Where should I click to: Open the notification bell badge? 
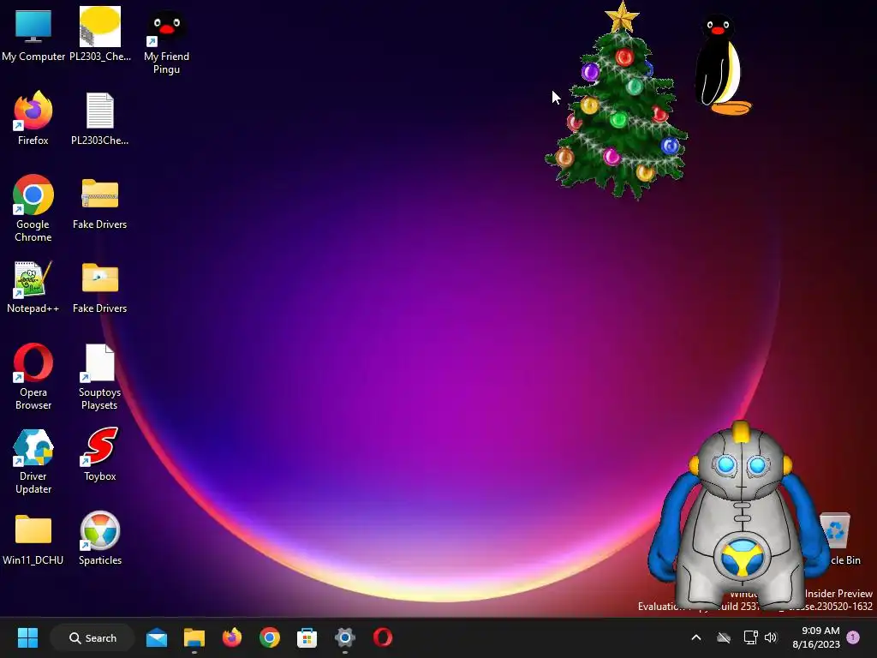click(853, 637)
